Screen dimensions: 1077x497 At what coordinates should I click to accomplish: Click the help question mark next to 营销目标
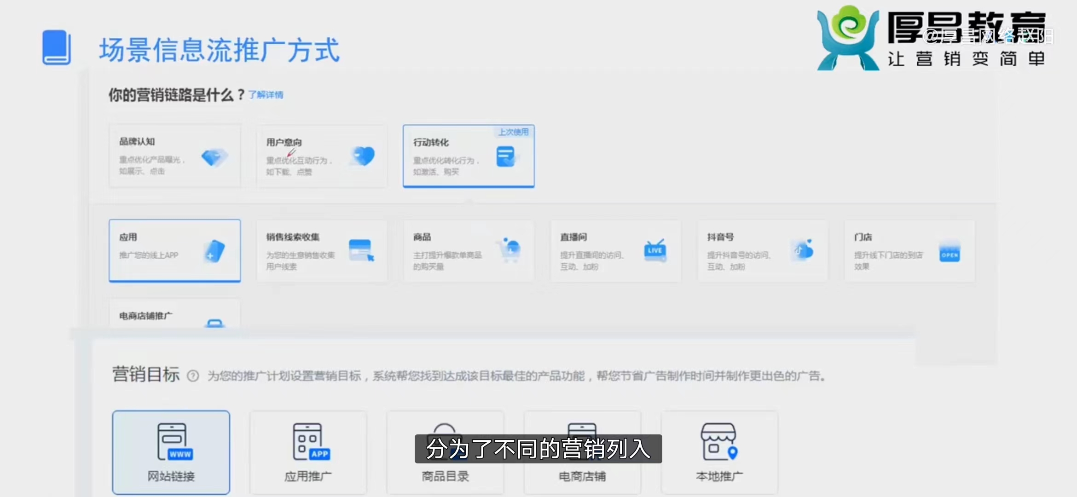[193, 376]
